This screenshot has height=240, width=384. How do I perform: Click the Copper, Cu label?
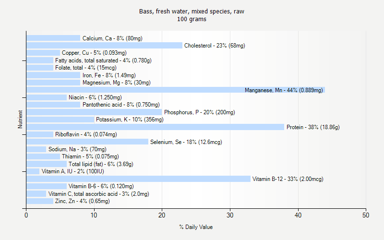click(x=94, y=53)
